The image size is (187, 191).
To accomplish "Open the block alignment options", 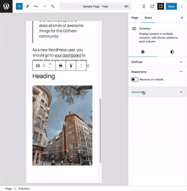I will point(61,66).
